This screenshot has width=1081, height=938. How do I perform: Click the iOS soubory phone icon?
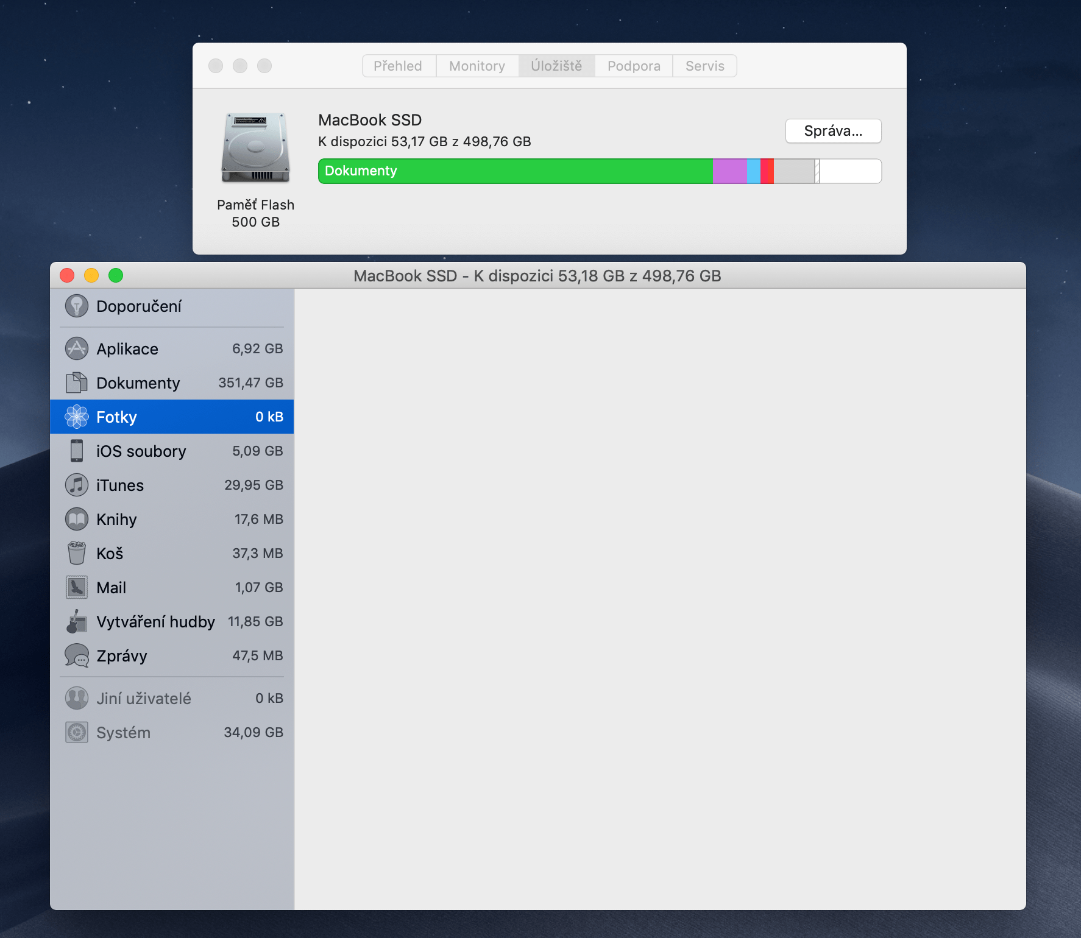click(x=77, y=451)
